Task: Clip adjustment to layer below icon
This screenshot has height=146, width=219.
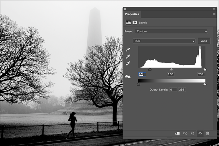Action: pos(177,134)
